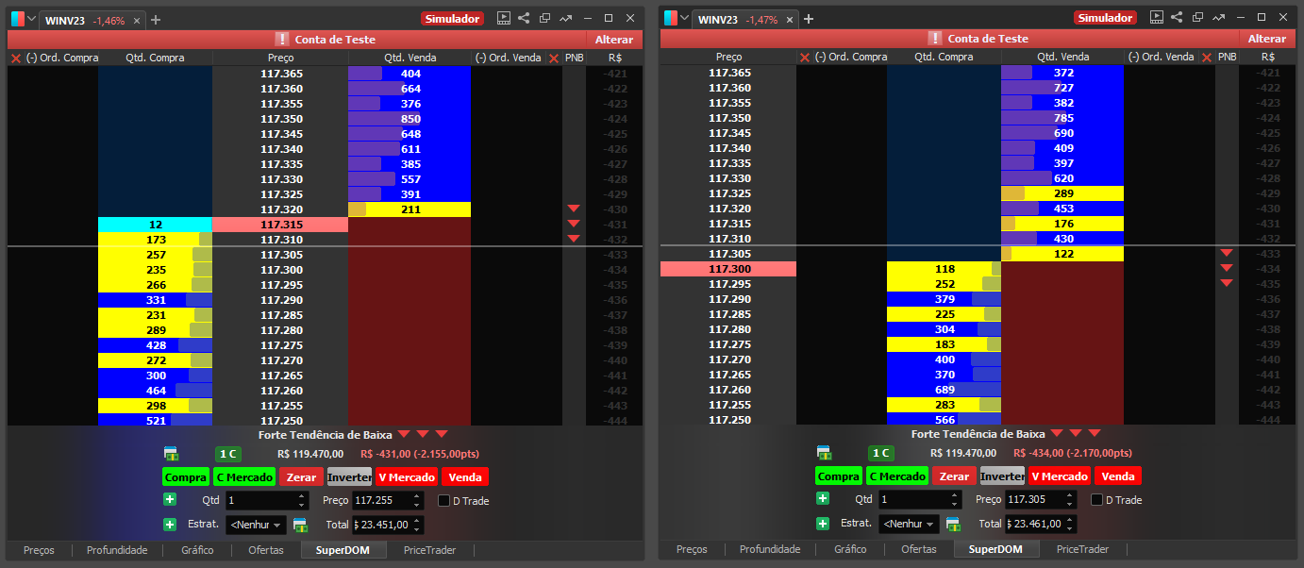
Task: Click strategy money icon beside dropdown in right window
Action: click(953, 524)
